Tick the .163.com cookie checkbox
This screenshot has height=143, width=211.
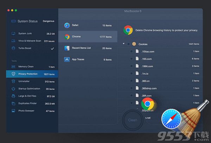pos(132,59)
